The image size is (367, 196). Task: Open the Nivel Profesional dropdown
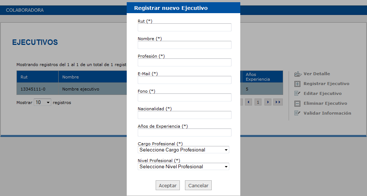pos(183,166)
